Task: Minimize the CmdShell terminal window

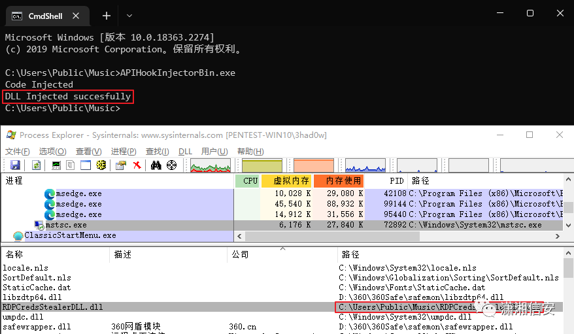Action: pyautogui.click(x=500, y=13)
